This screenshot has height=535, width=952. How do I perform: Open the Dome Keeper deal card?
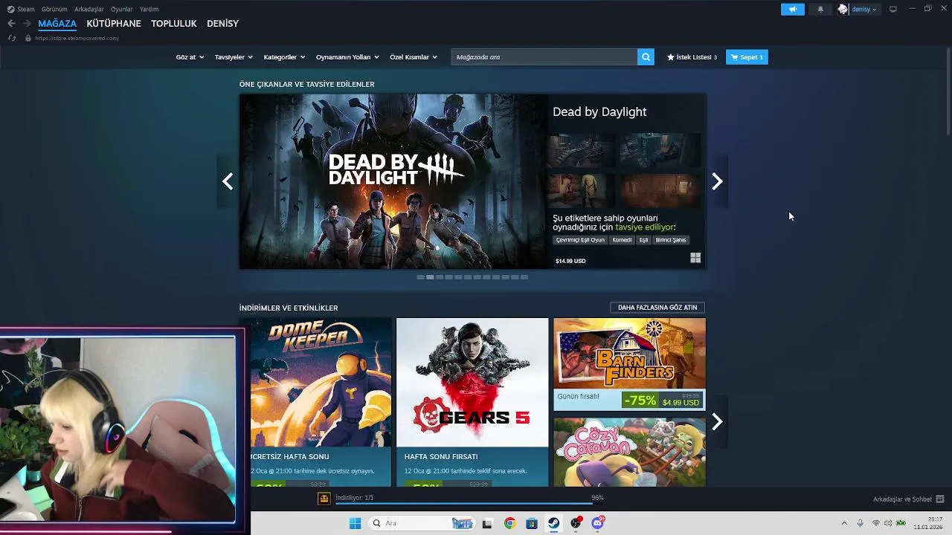click(315, 402)
